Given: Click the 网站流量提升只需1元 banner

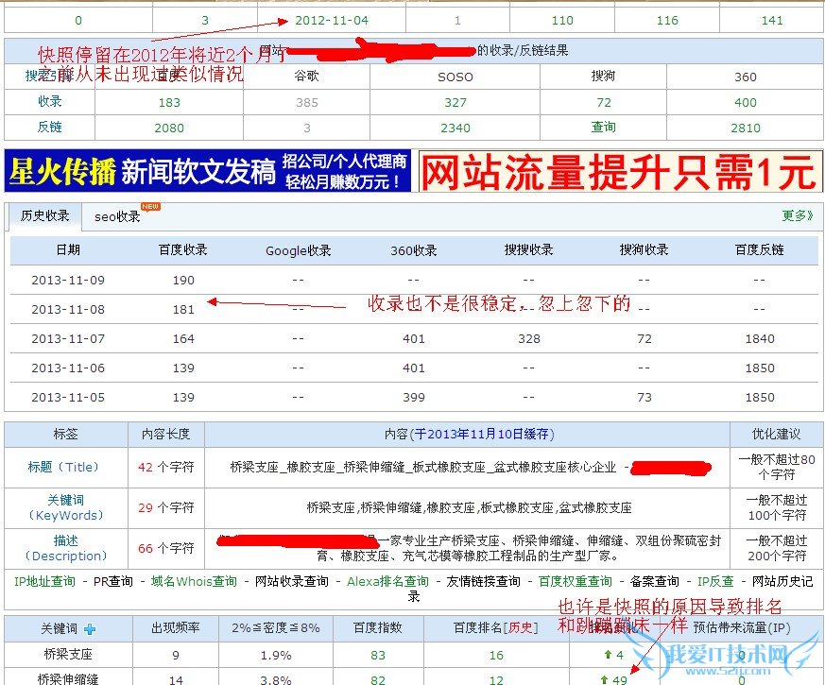Looking at the screenshot, I should [x=618, y=172].
